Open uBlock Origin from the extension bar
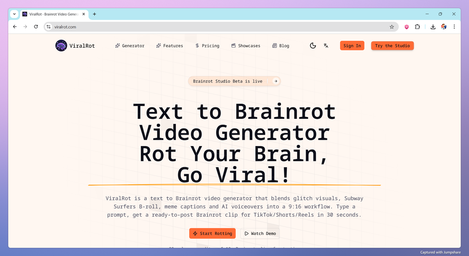The image size is (469, 256). pyautogui.click(x=406, y=27)
